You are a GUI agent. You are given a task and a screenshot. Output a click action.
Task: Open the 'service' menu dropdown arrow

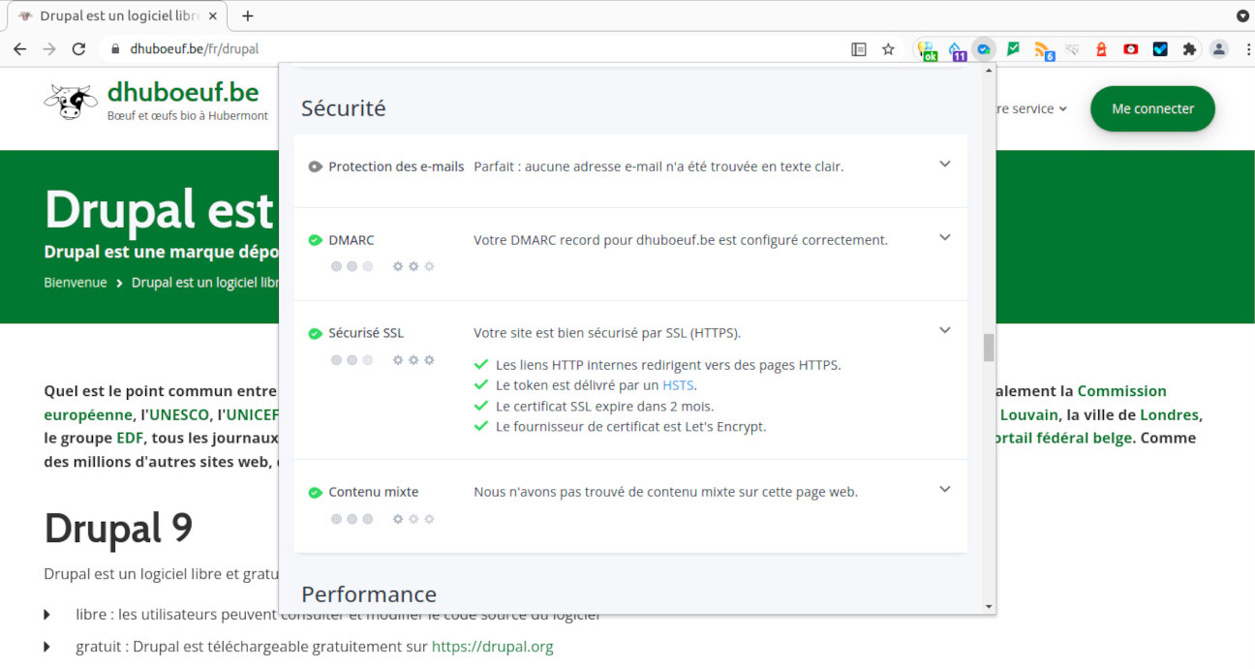pyautogui.click(x=1062, y=109)
